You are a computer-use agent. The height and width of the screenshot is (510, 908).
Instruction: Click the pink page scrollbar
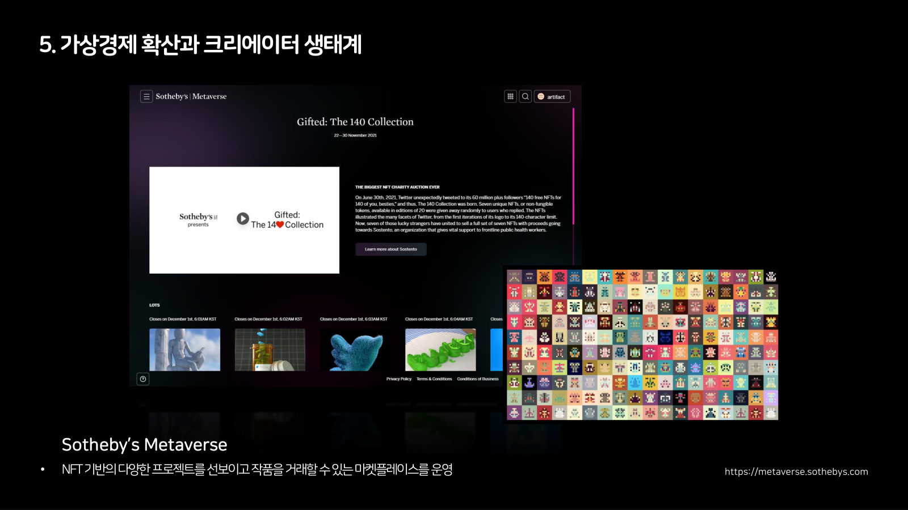pos(573,166)
